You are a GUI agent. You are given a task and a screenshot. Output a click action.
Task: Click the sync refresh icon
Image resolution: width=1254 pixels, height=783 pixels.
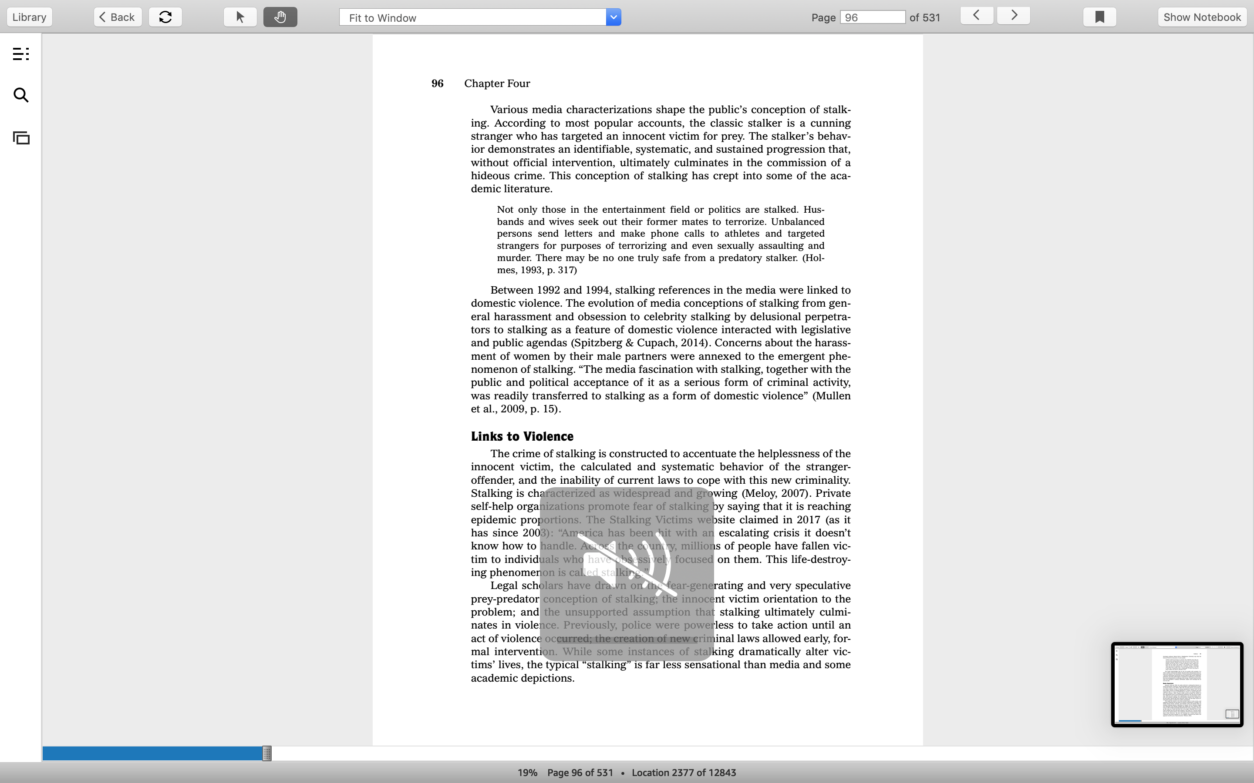(x=165, y=17)
